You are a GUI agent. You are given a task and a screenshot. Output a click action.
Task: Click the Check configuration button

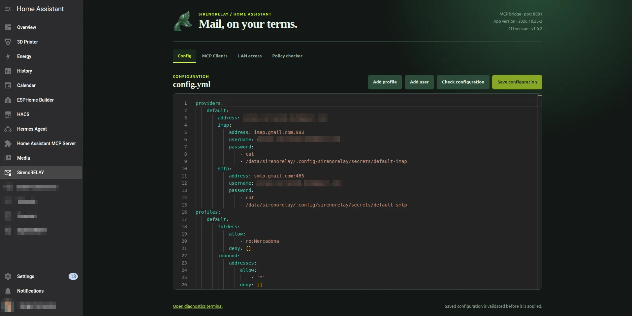pyautogui.click(x=463, y=82)
